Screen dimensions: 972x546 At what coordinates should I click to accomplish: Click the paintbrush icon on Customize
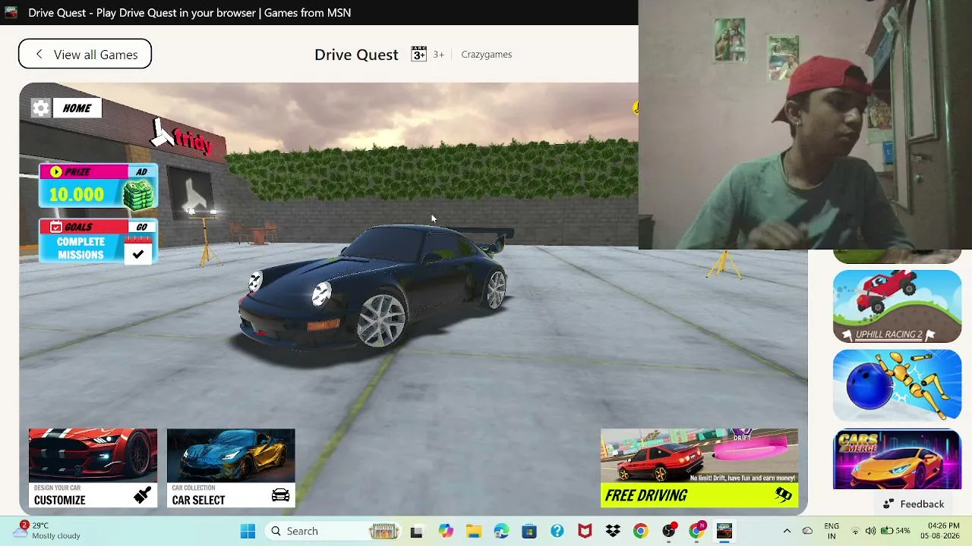142,496
